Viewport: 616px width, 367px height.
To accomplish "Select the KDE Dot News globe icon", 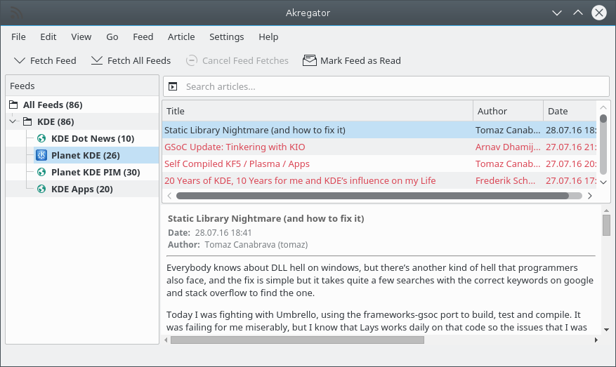I will click(41, 138).
